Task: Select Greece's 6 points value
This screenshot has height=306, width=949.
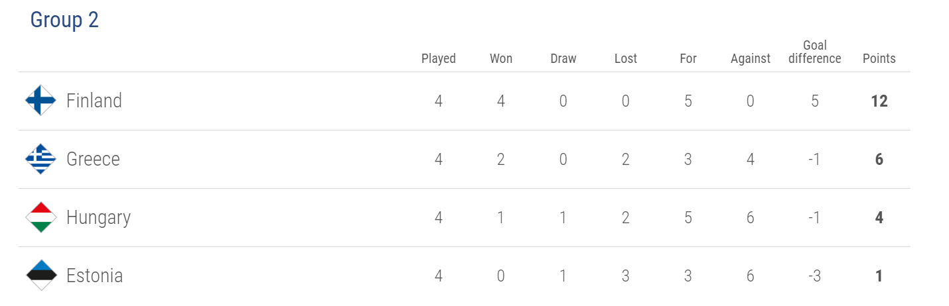Action: tap(879, 159)
